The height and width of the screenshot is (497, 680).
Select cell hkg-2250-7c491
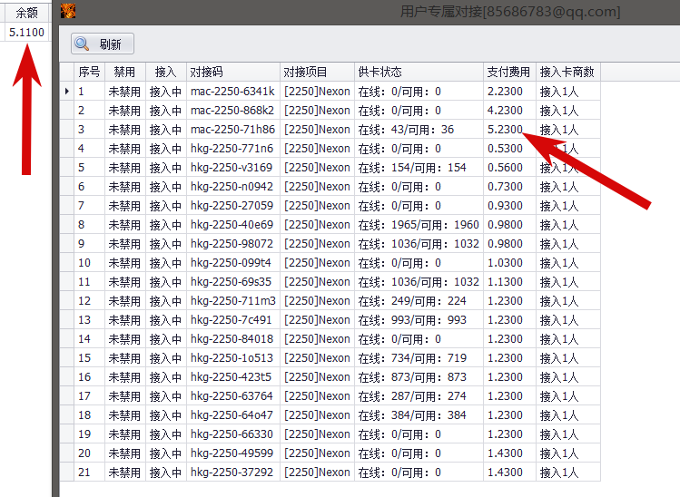pyautogui.click(x=233, y=320)
